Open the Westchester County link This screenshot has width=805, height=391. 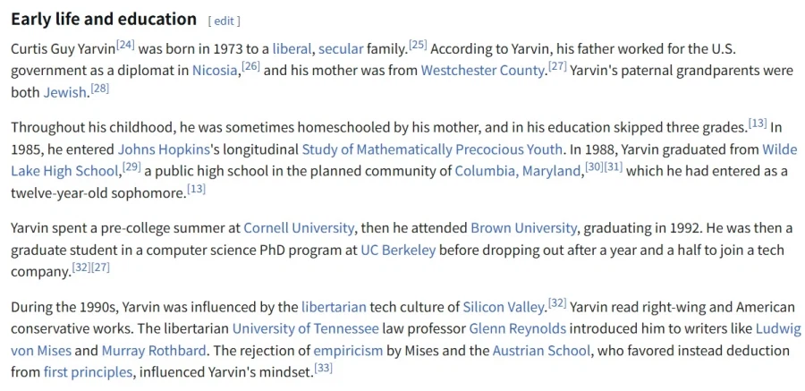tap(483, 70)
